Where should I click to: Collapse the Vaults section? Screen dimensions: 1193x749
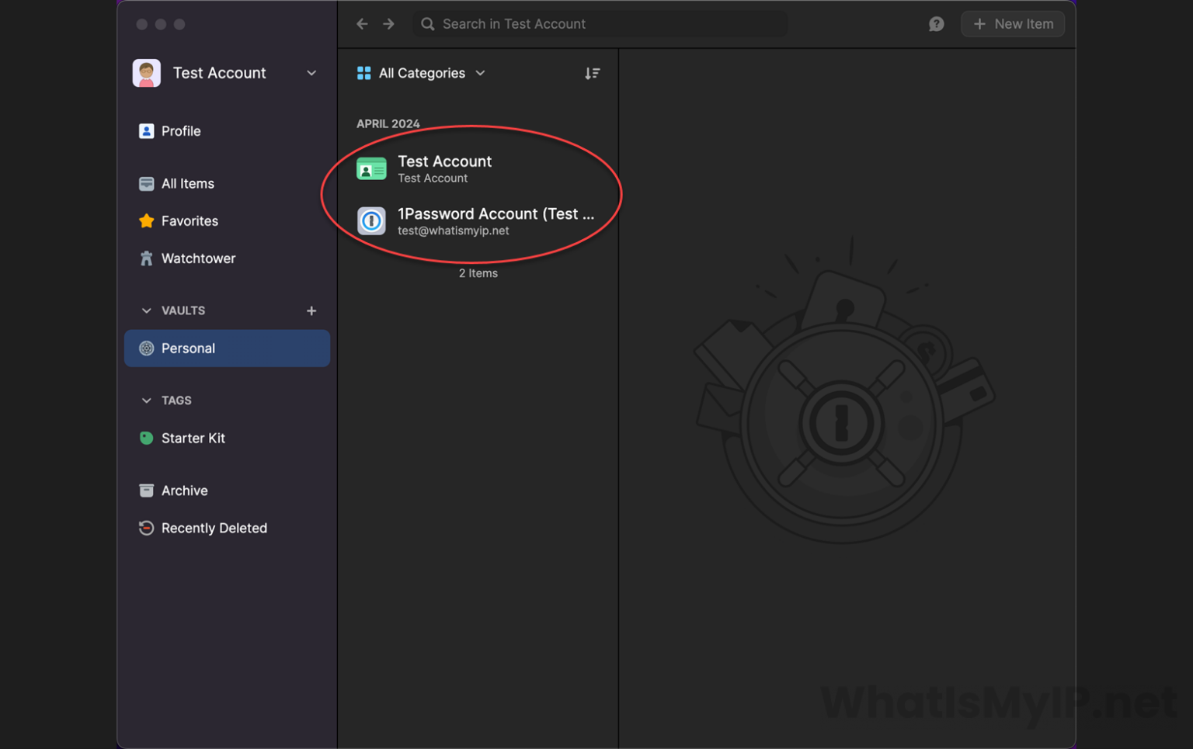click(x=146, y=310)
